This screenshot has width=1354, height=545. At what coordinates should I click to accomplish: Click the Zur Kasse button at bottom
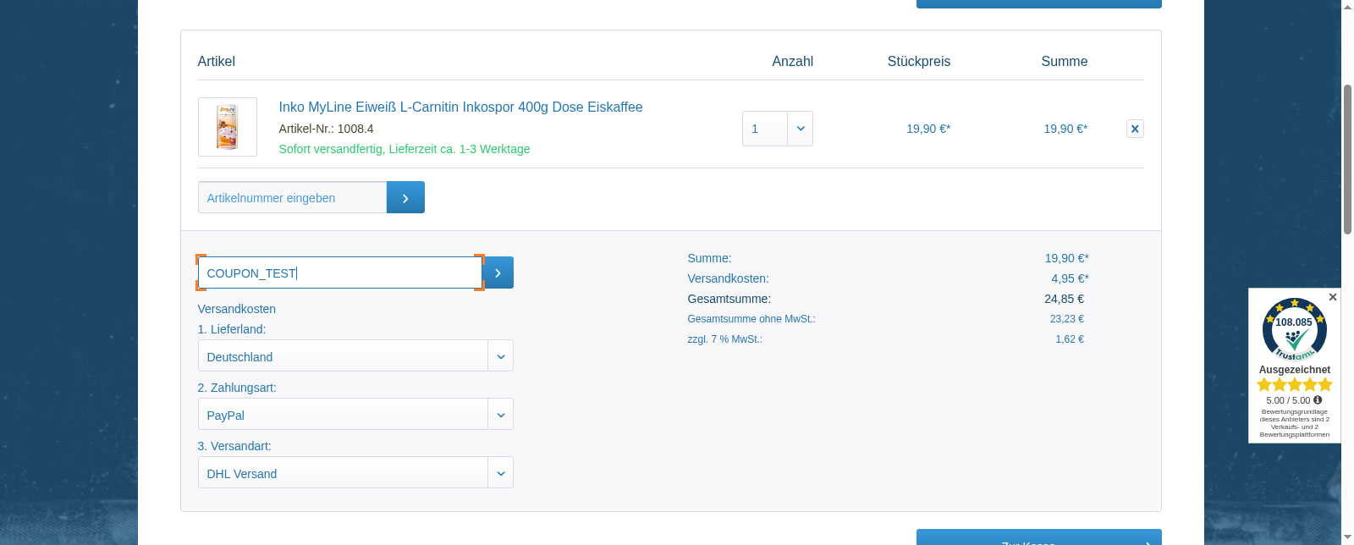[x=1038, y=538]
